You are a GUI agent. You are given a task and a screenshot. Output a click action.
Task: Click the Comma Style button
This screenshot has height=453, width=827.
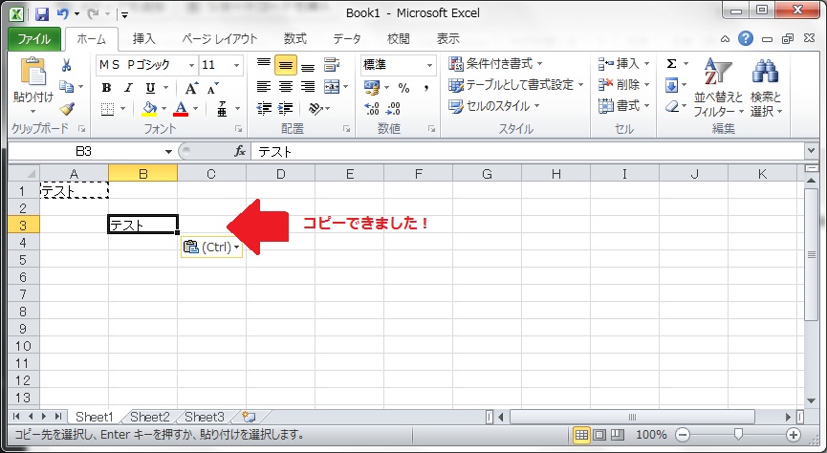426,88
